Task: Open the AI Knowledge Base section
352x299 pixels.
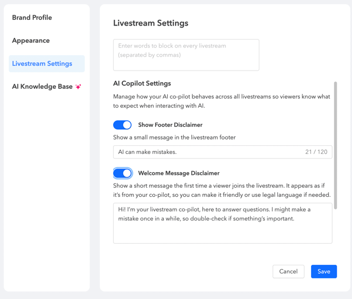Action: [42, 87]
